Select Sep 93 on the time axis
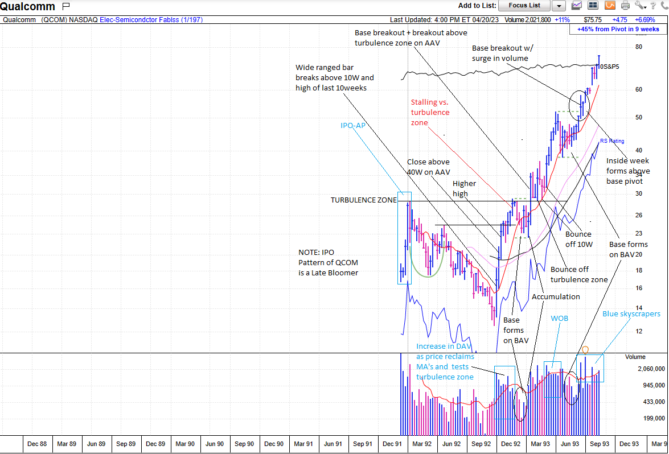Viewport: 669px width, 454px height. 600,444
